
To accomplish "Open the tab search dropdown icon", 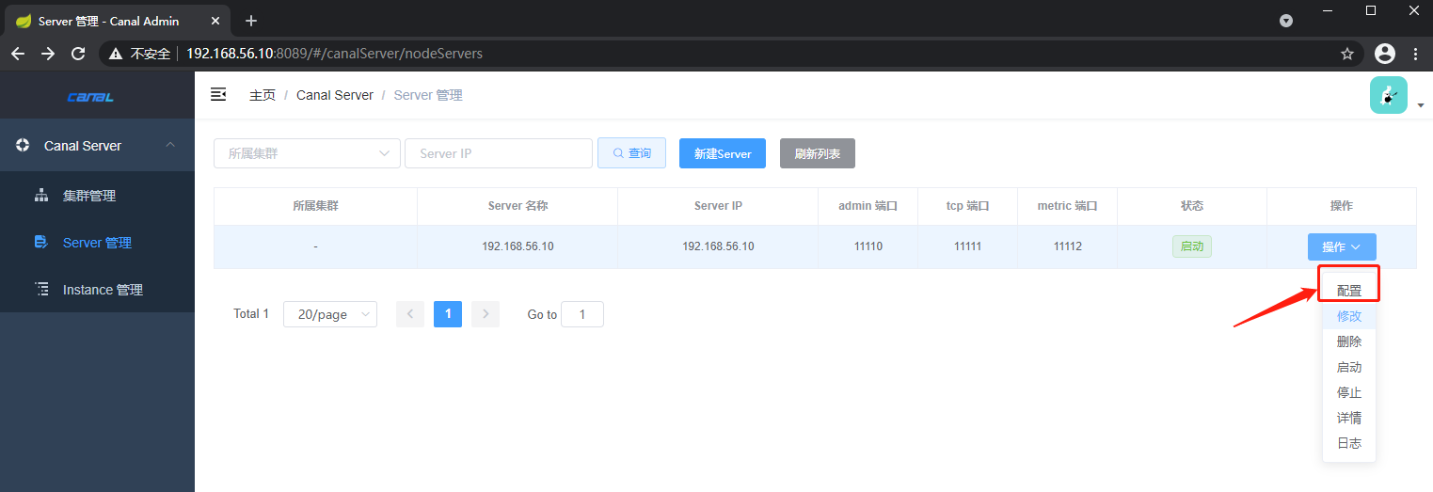I will point(1287,21).
